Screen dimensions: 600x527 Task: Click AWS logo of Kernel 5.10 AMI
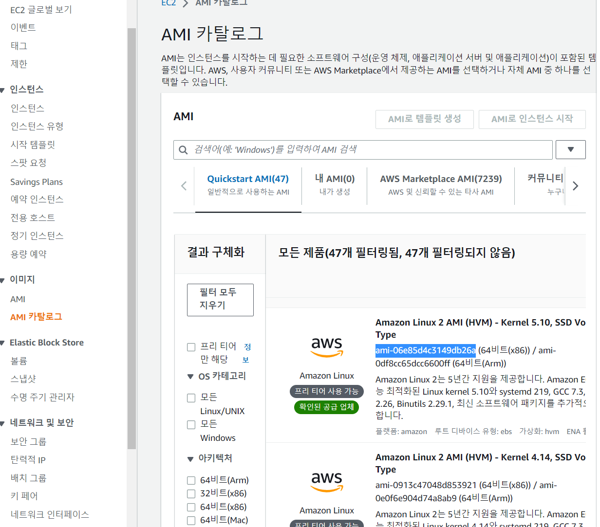(x=327, y=347)
